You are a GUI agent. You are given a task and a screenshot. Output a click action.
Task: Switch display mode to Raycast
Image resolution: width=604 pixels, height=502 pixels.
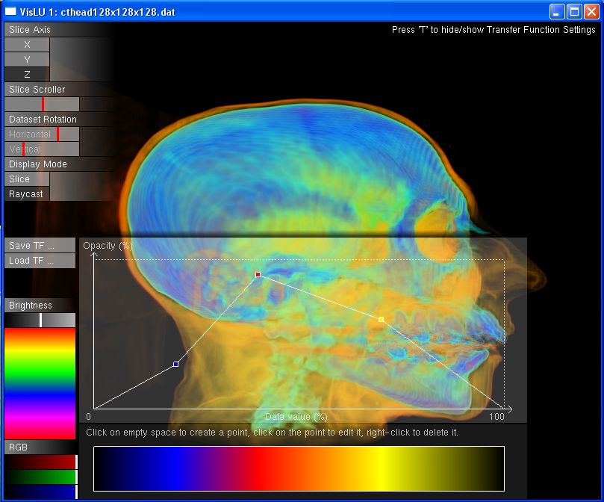(x=27, y=194)
